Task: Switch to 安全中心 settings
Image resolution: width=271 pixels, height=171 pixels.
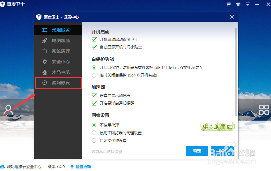Action: pyautogui.click(x=58, y=62)
